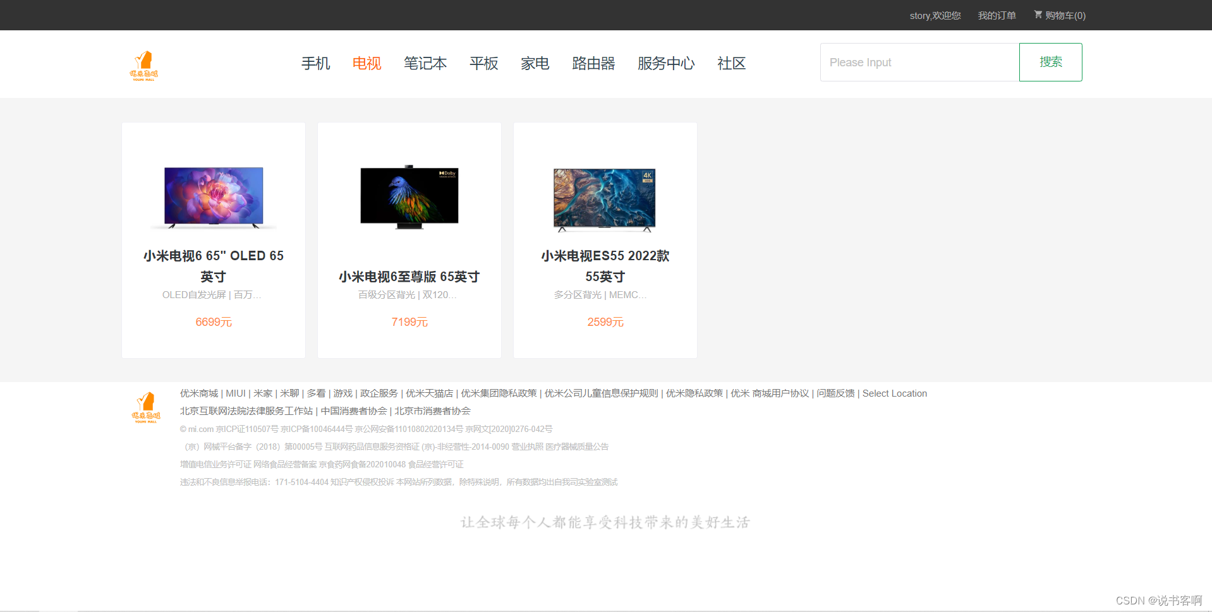Open the 小米电视6至尊版 product image
The height and width of the screenshot is (612, 1212).
[409, 197]
